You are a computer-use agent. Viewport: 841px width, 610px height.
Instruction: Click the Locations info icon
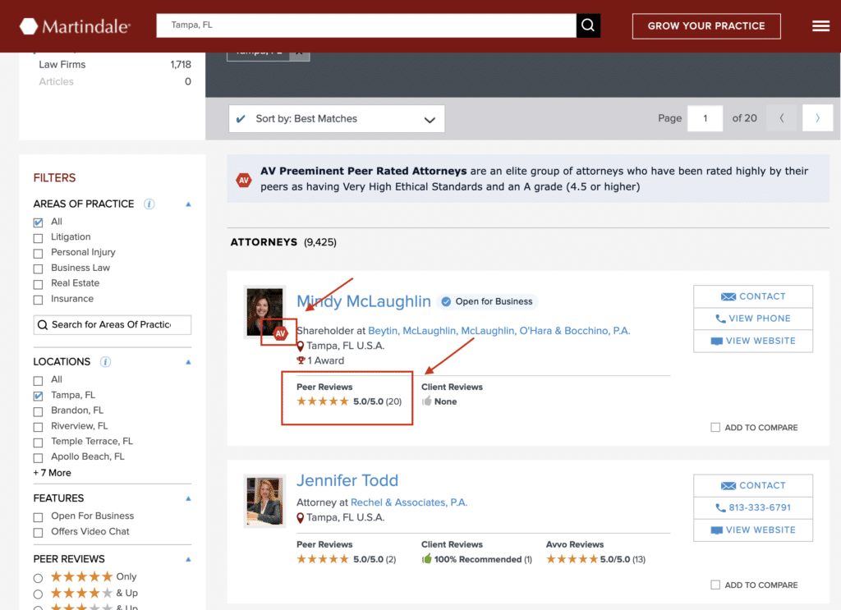coord(105,361)
